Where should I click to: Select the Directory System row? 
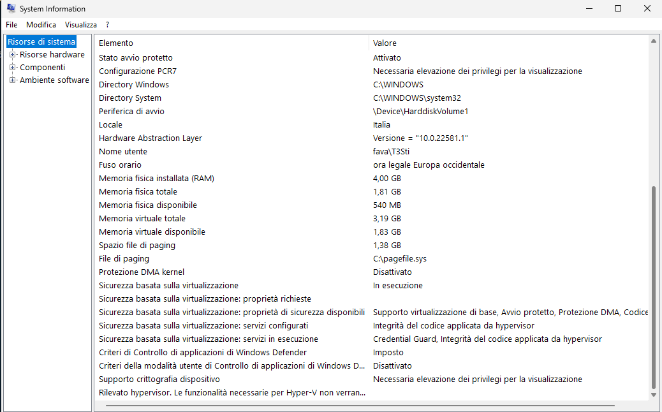coord(372,98)
